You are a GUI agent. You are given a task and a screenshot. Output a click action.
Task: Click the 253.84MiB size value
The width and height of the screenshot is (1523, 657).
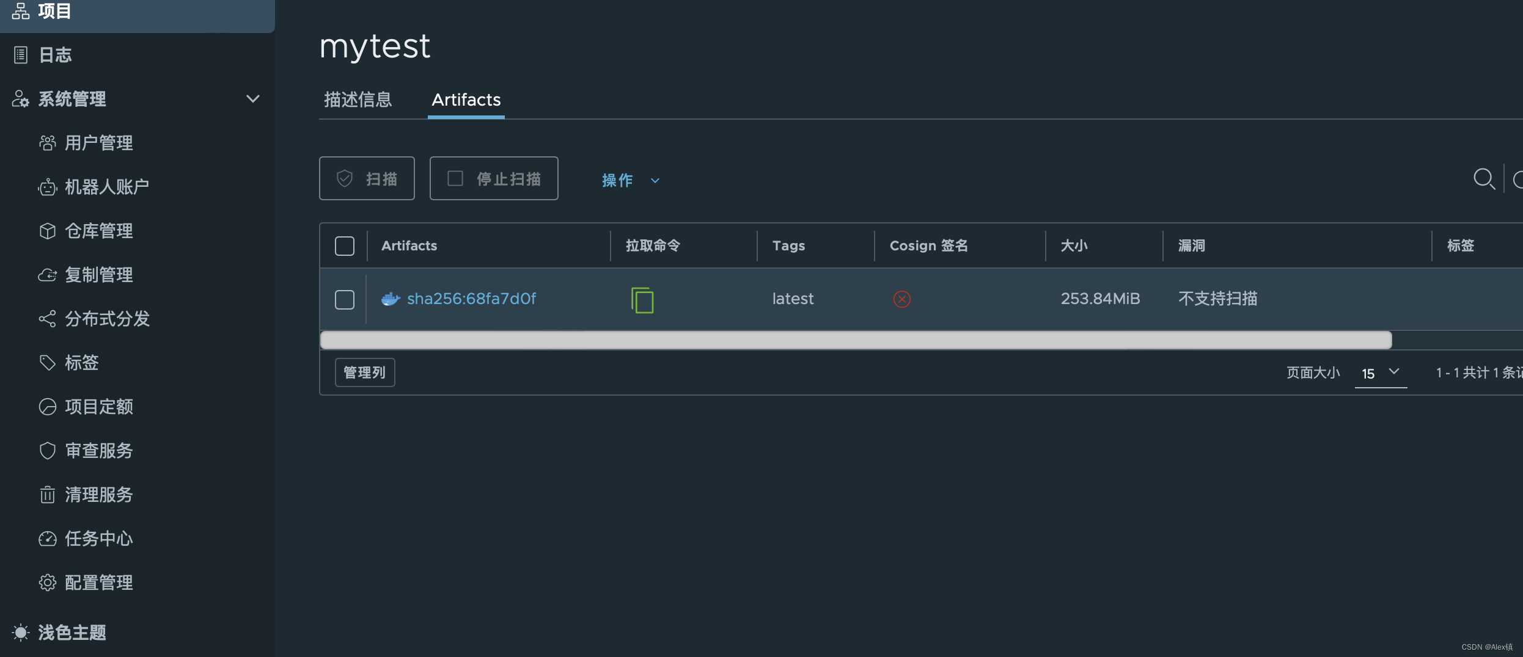coord(1100,299)
